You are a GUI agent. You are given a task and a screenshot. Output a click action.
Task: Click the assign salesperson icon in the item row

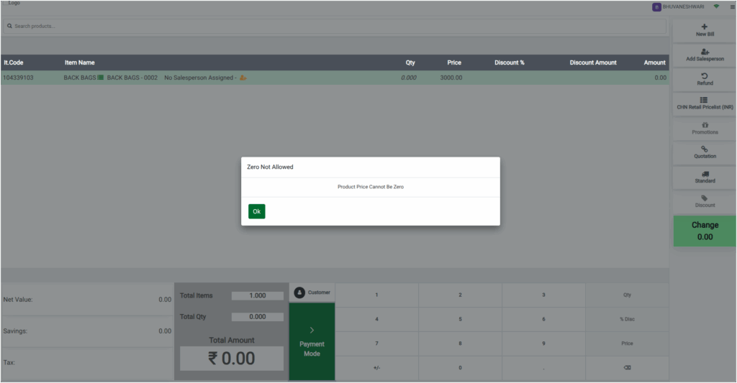[x=243, y=78]
